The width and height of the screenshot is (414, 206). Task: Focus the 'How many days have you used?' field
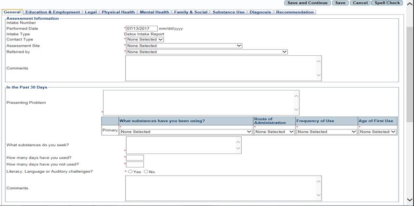[x=135, y=158]
